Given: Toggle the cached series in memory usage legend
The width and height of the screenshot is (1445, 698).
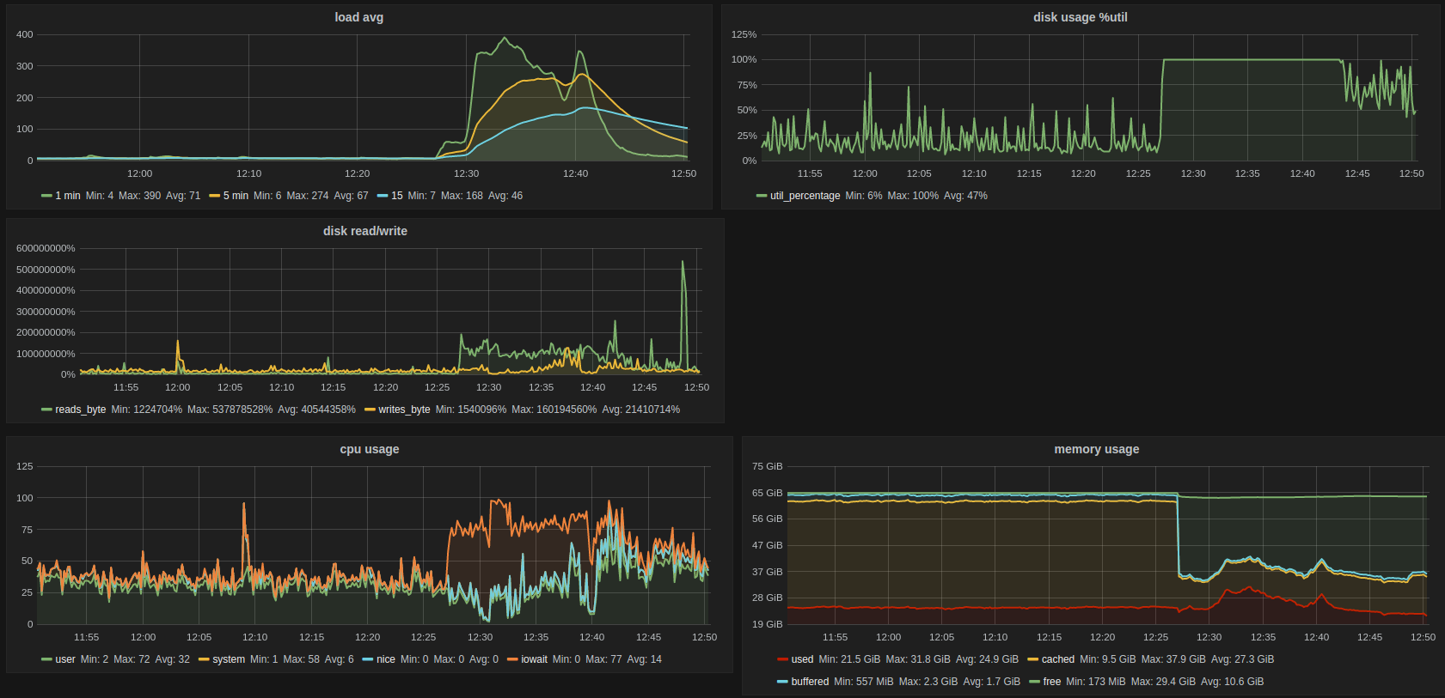Looking at the screenshot, I should 1058,659.
